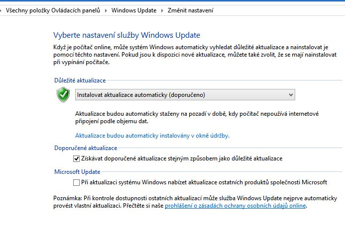Click the label Při aktualizaci systému Windows nabízet
Screen dimensions: 345x230
tap(204, 182)
